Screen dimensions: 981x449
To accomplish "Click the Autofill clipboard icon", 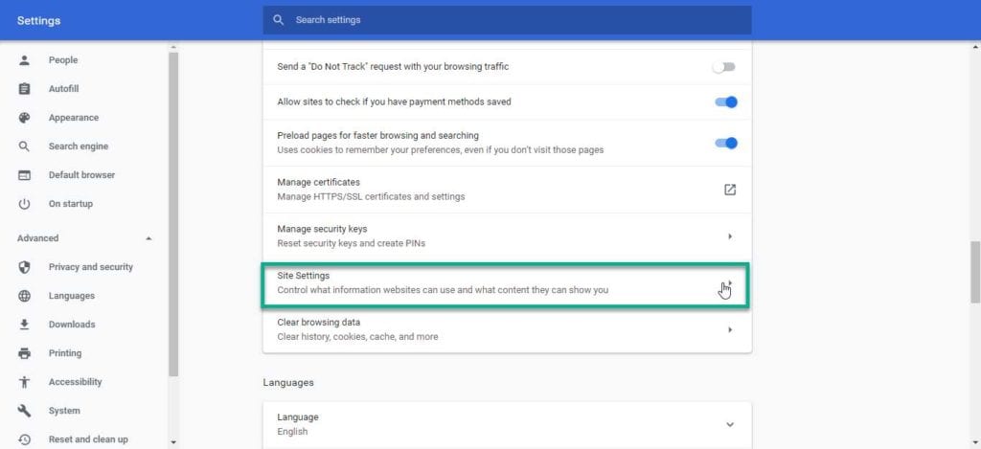I will 24,89.
